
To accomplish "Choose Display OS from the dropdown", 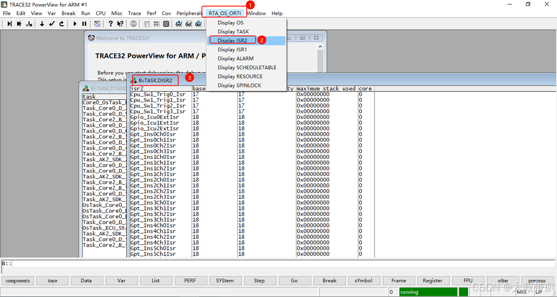I will click(x=246, y=23).
